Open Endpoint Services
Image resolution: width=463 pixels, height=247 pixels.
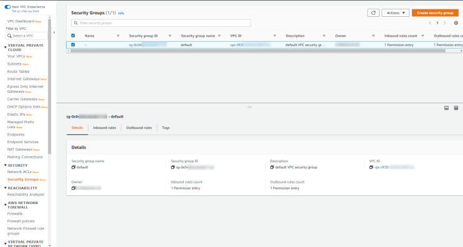[x=22, y=142]
